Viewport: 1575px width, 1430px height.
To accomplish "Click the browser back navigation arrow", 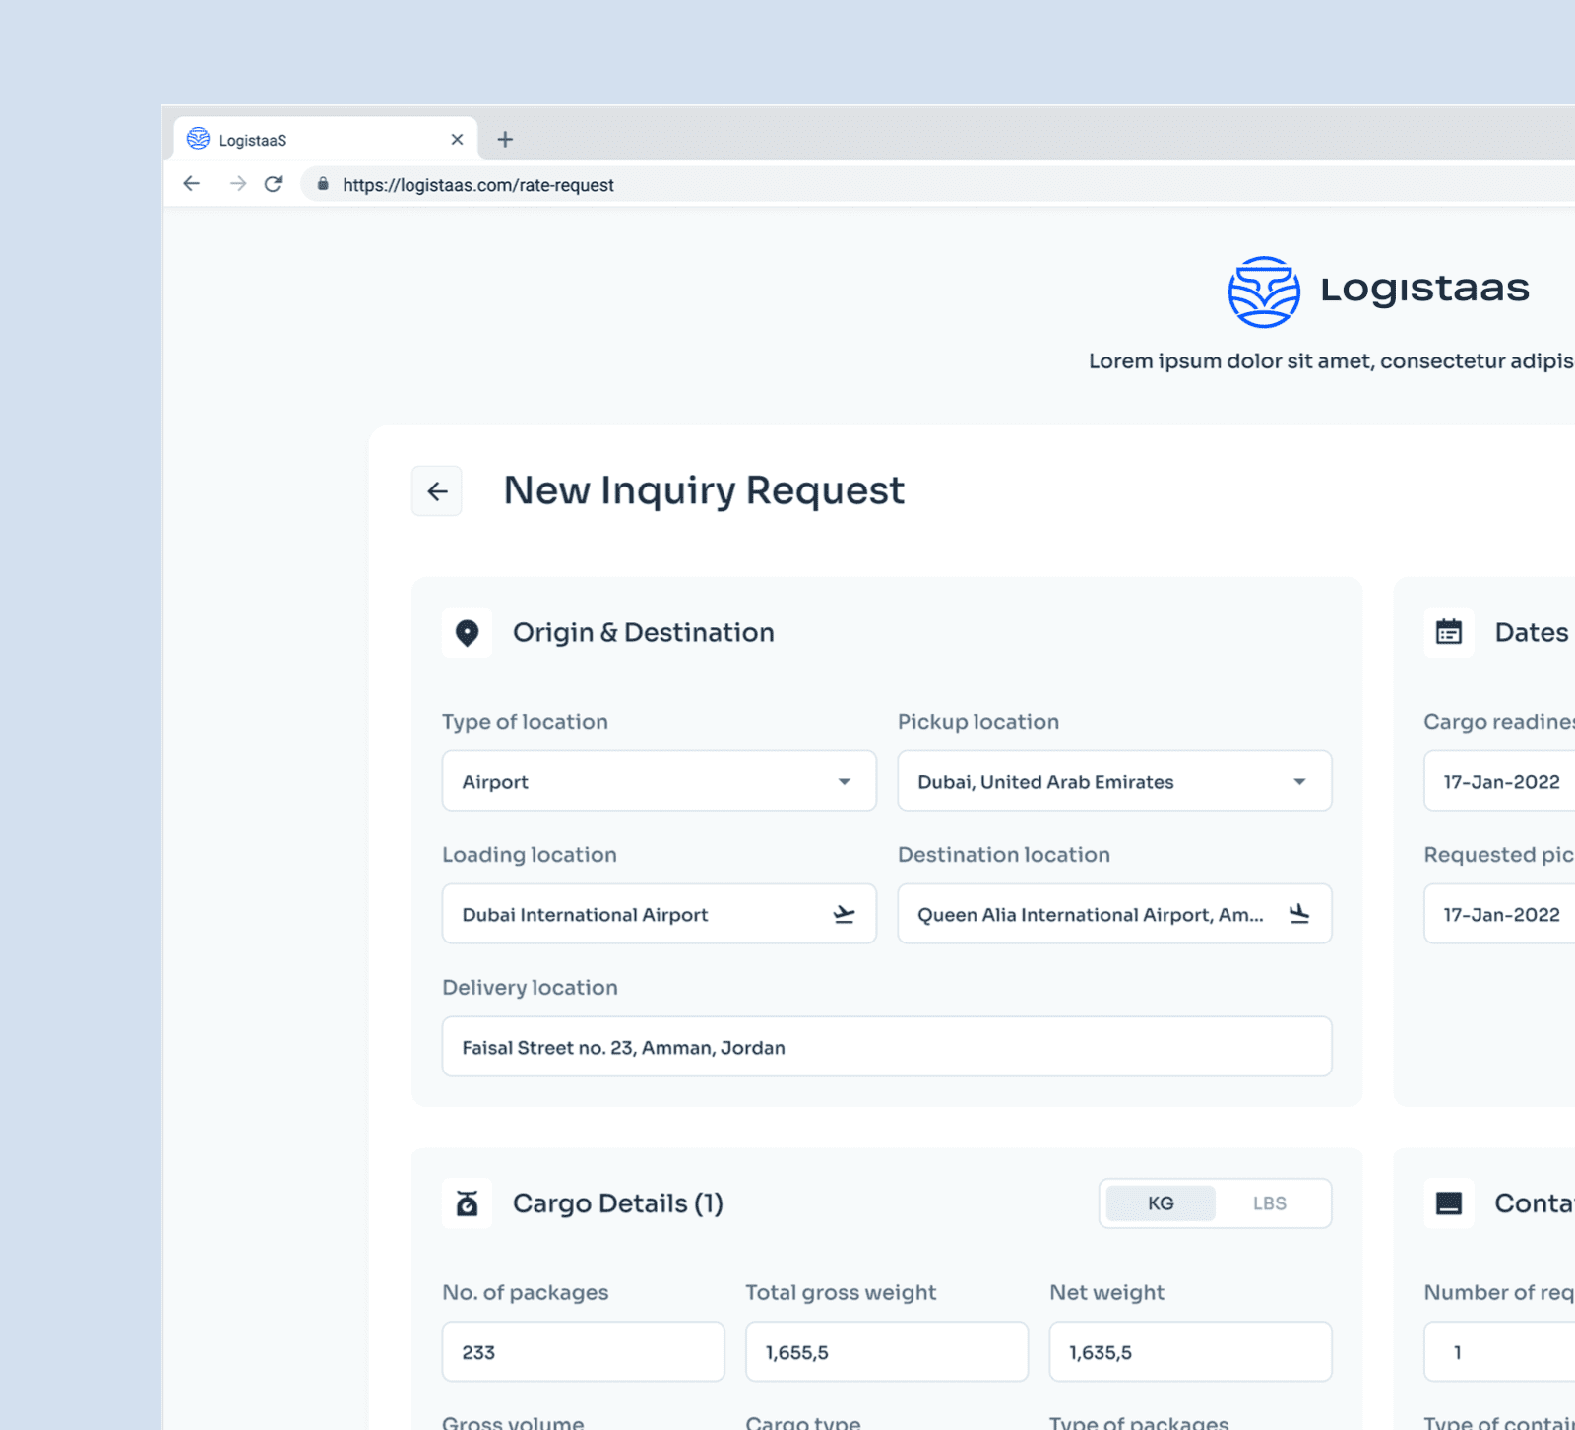I will tap(191, 184).
